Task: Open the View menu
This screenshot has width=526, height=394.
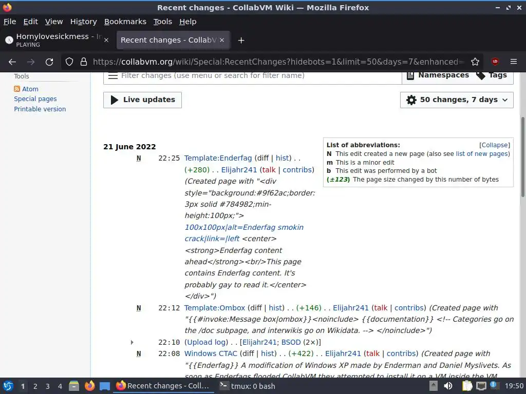Action: (54, 22)
